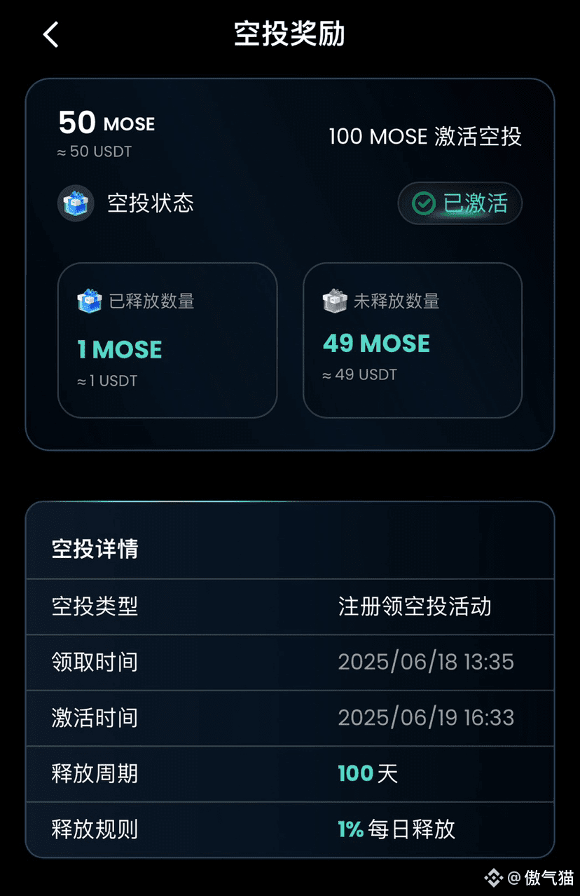The width and height of the screenshot is (580, 896).
Task: Tap the Binance Square watermark logo
Action: point(494,877)
